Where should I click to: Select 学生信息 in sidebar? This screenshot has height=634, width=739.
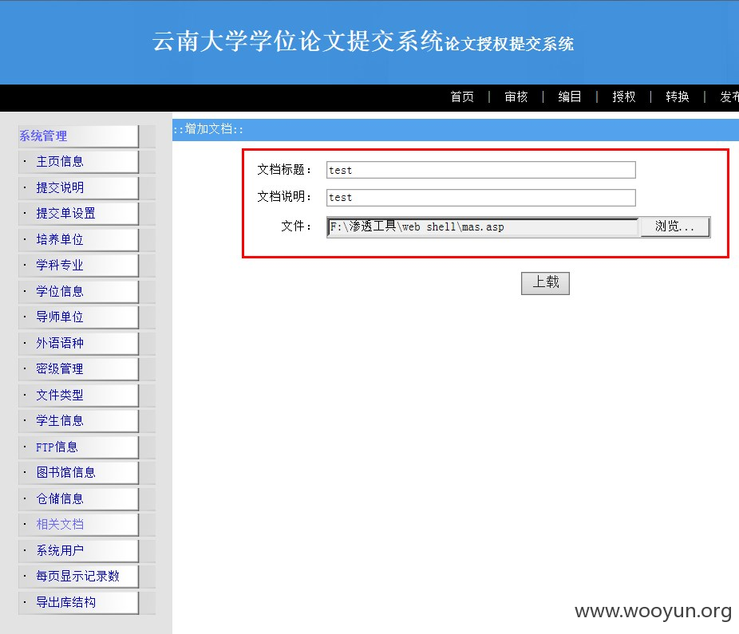pos(60,420)
